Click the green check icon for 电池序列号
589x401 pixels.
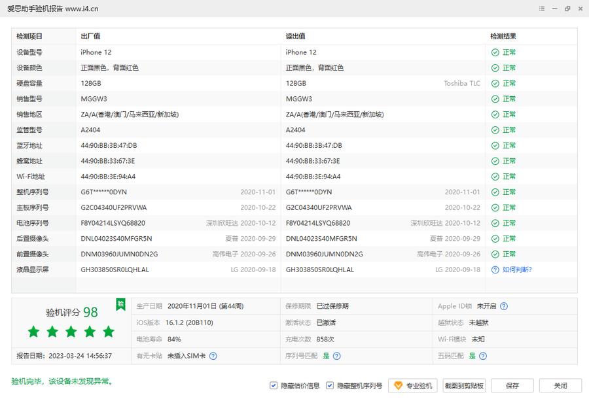pos(495,224)
